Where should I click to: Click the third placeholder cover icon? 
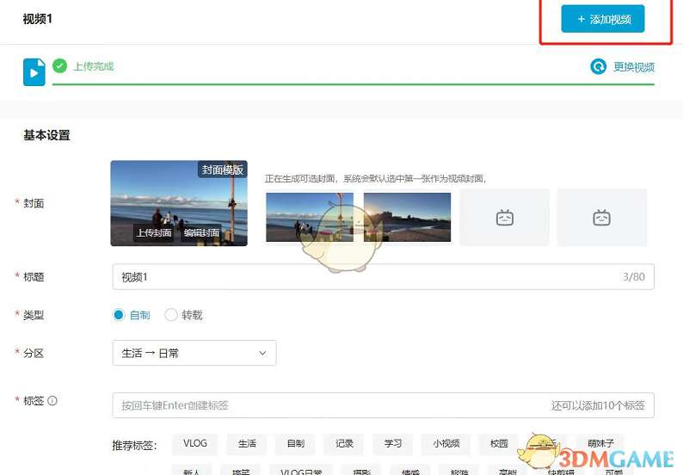click(504, 218)
